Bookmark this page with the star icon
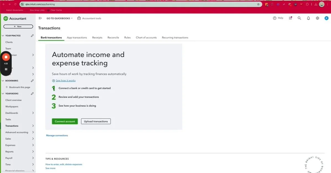The width and height of the screenshot is (331, 173). pyautogui.click(x=258, y=4)
